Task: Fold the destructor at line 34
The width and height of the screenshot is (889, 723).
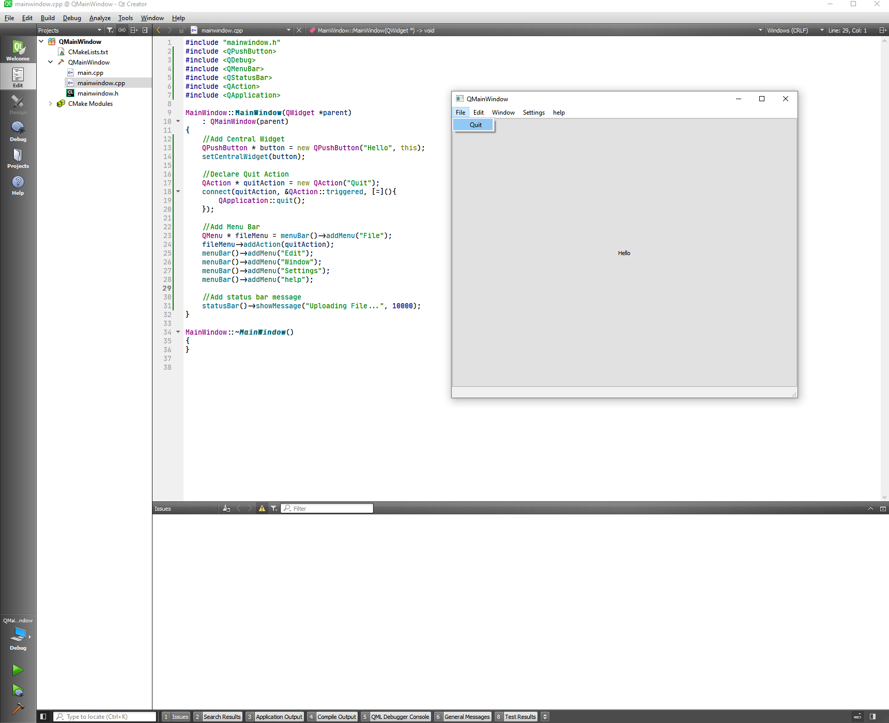Action: pos(178,332)
